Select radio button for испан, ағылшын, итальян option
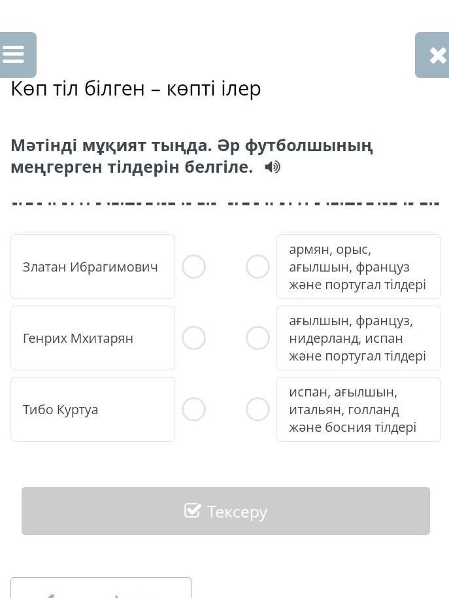The width and height of the screenshot is (449, 598). tap(258, 410)
